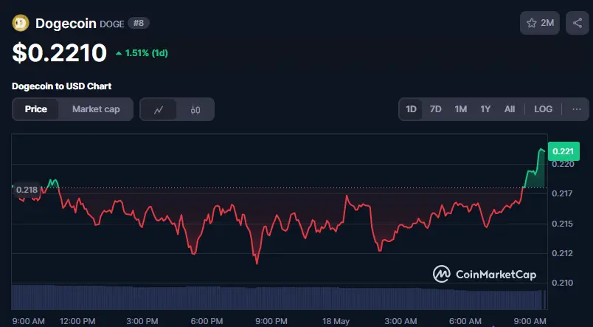
Task: Choose the All time range
Action: click(x=510, y=109)
